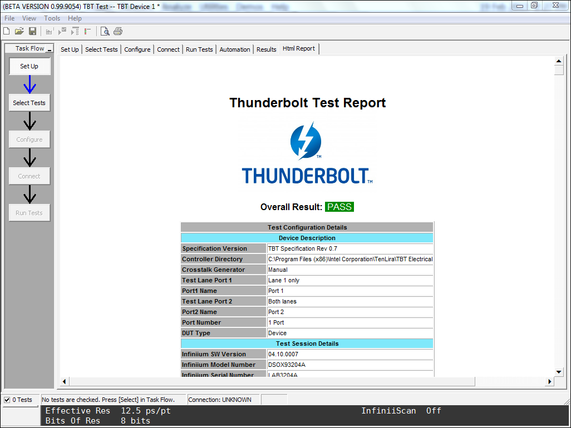This screenshot has height=428, width=571.
Task: Open the Tools menu
Action: click(52, 18)
